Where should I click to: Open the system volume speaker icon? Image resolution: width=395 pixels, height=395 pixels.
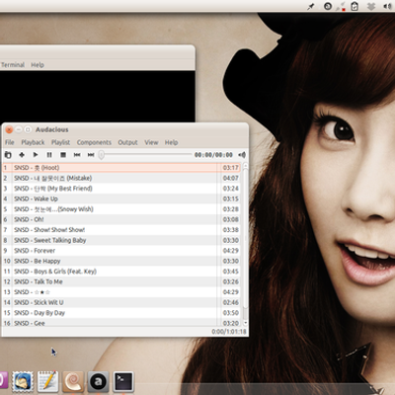point(387,6)
